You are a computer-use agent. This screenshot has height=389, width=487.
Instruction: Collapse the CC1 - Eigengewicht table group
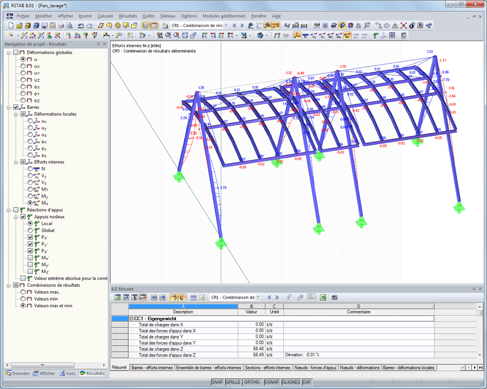131,319
